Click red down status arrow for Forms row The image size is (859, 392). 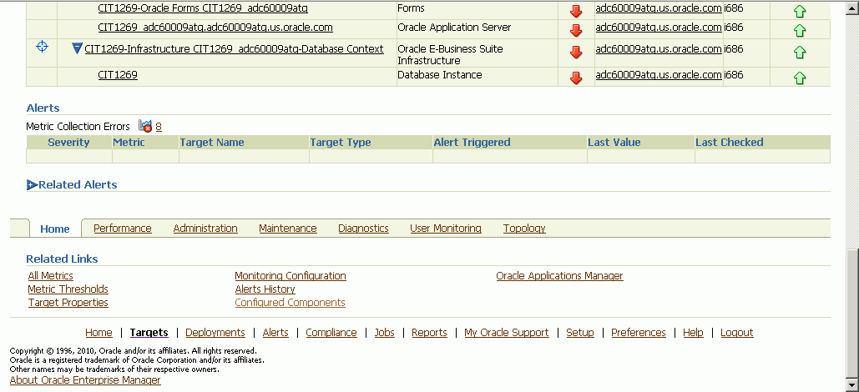(x=576, y=12)
